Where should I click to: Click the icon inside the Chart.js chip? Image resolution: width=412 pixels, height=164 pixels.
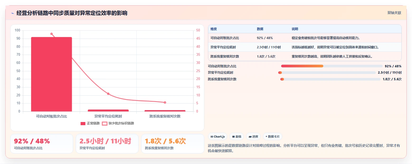click(212, 137)
